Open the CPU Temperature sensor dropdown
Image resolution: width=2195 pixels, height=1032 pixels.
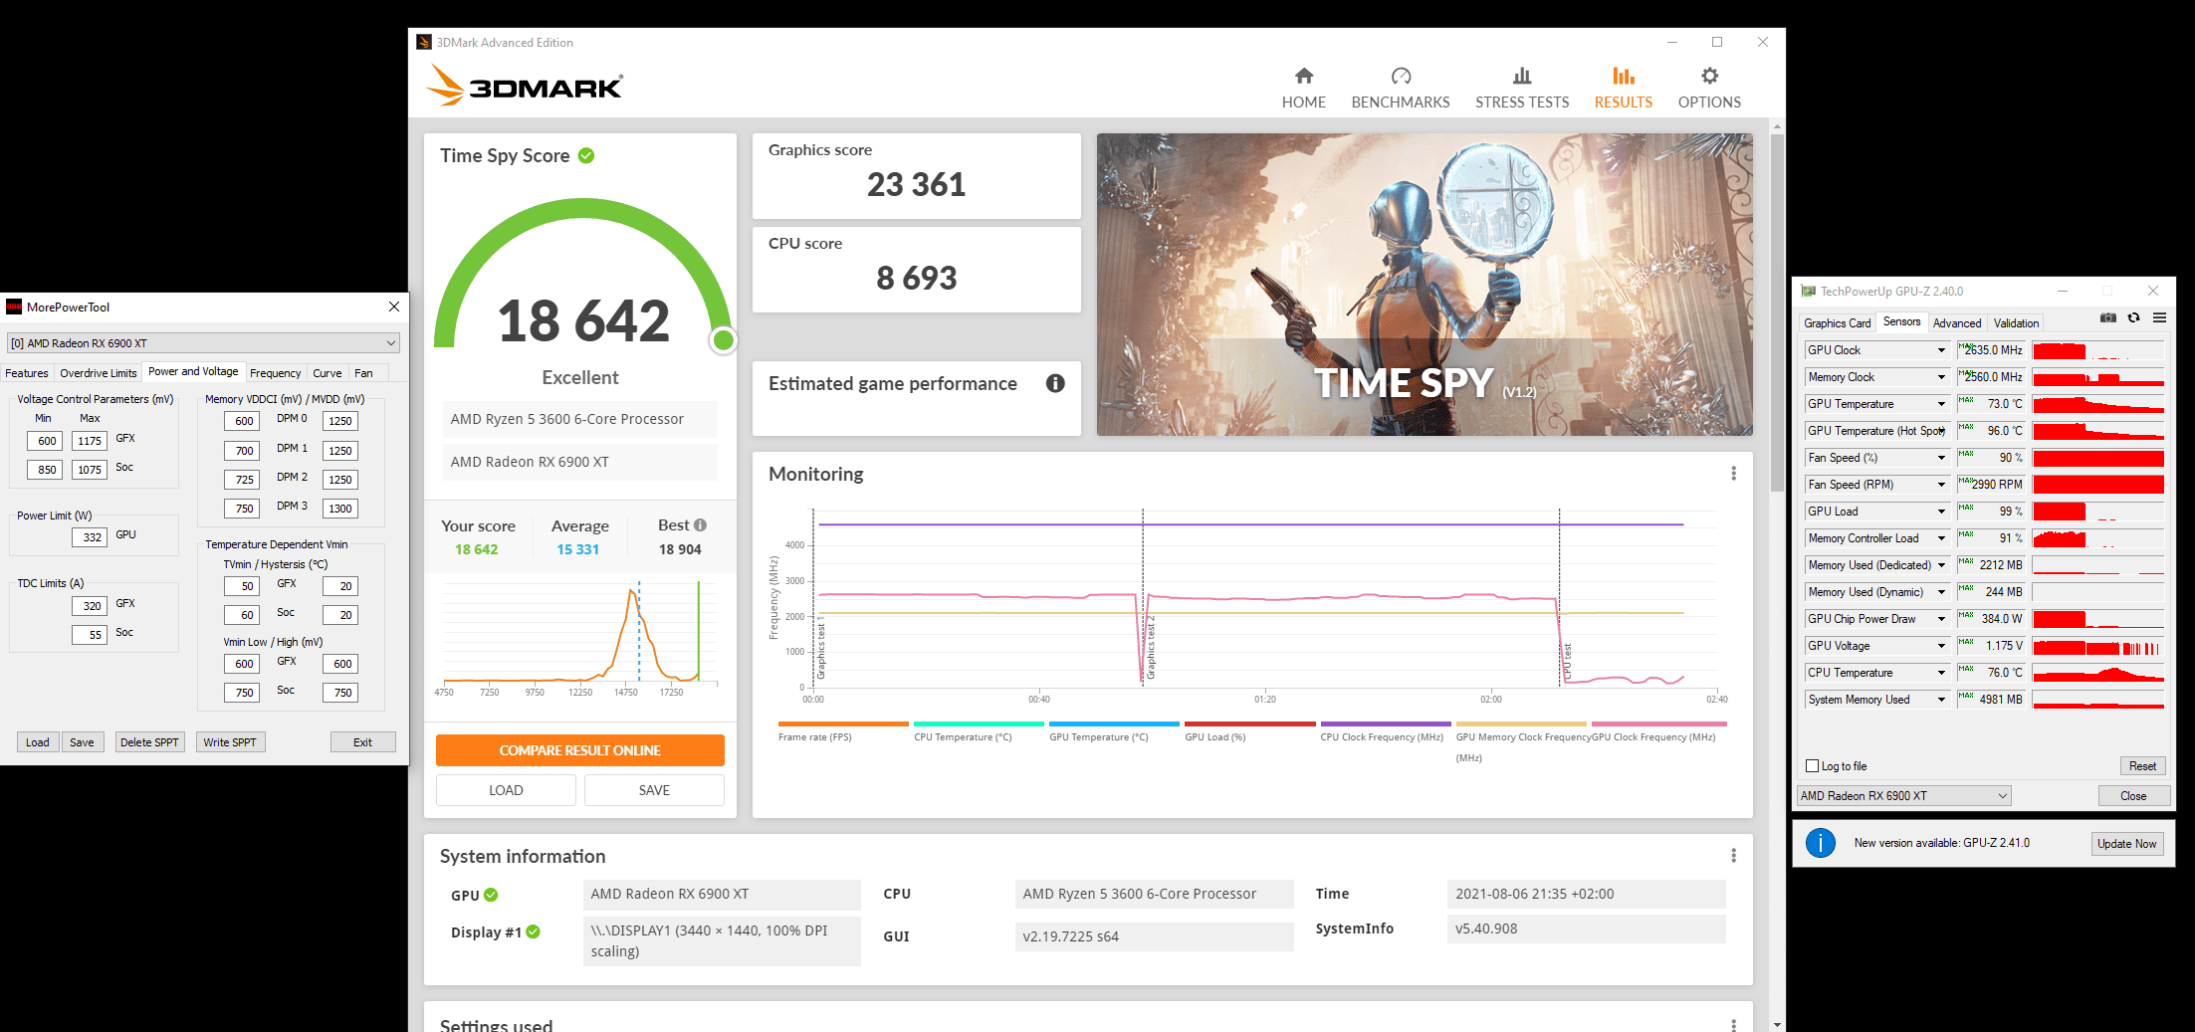click(x=1940, y=673)
